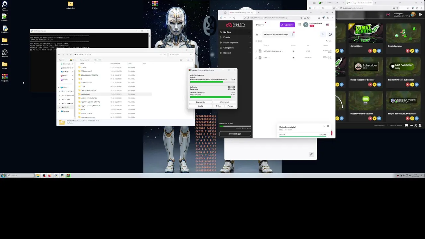
Task: Reload the files.fm browser page
Action: click(x=234, y=18)
